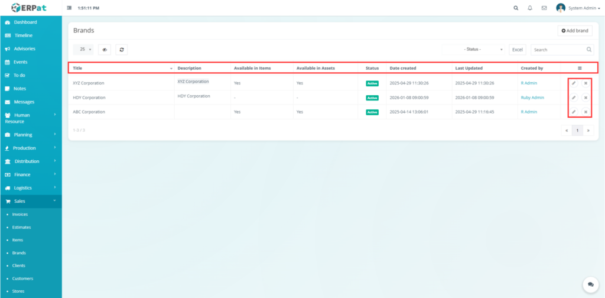Open Invoices in the Sales submenu
Viewport: 605px width, 298px height.
pyautogui.click(x=20, y=214)
